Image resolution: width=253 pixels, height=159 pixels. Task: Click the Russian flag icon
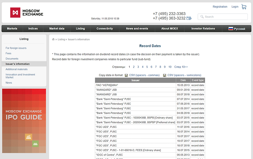[x=231, y=29]
